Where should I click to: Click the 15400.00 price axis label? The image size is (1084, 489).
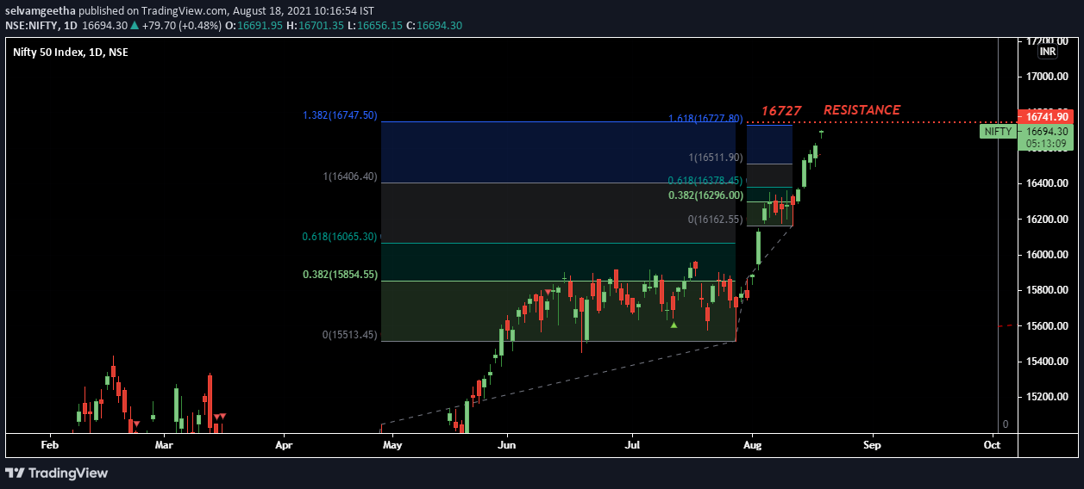pos(1046,362)
